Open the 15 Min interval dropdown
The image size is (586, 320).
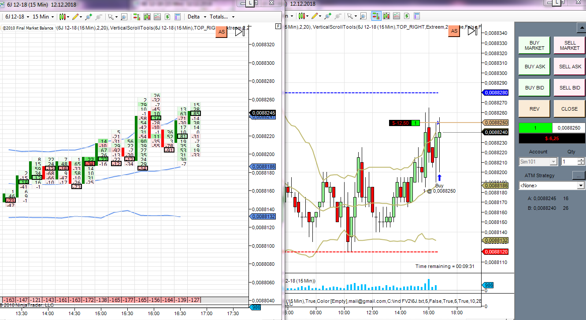point(43,17)
